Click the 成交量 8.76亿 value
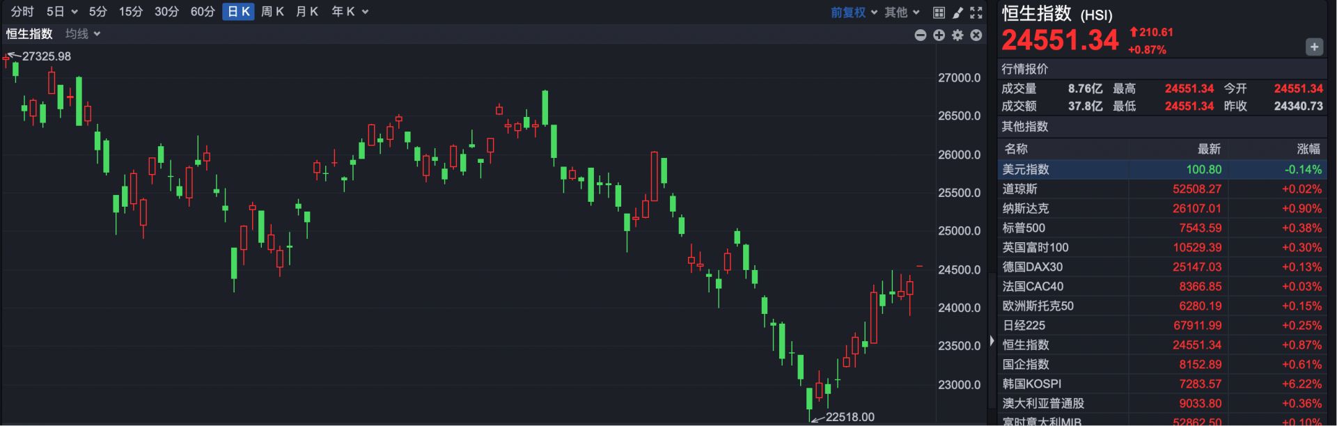This screenshot has width=1337, height=426. 1085,88
